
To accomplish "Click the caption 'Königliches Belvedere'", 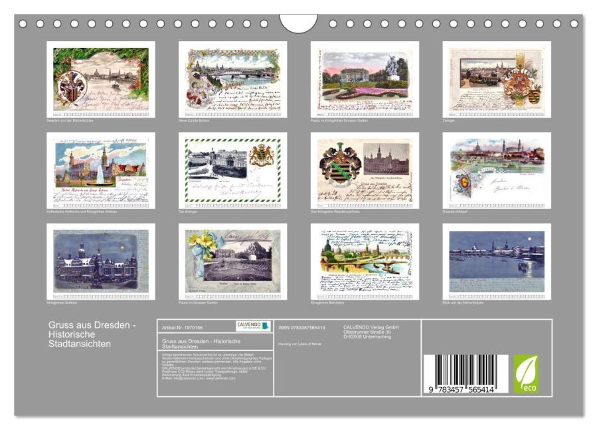I will [327, 303].
